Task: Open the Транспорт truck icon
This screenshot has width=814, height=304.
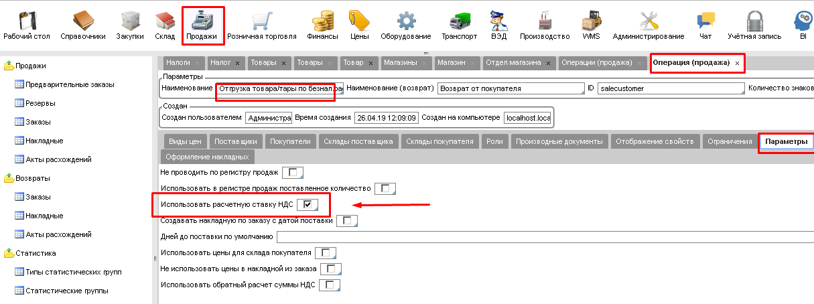Action: point(459,20)
